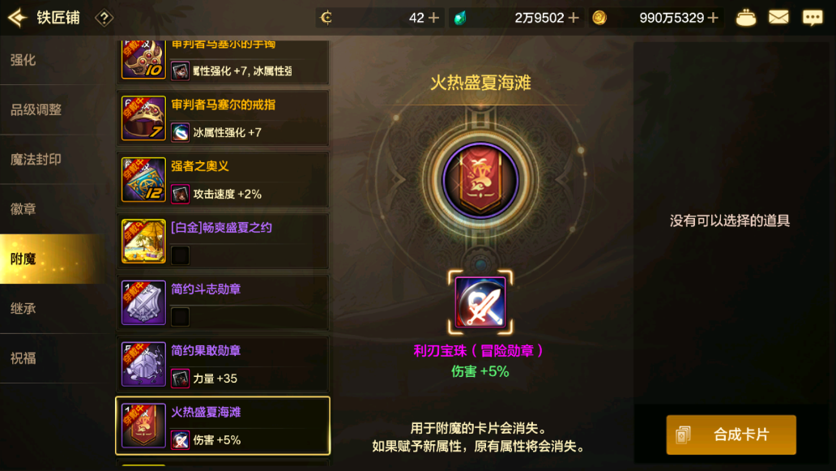836x471 pixels.
Task: Open the mail envelope icon
Action: [x=778, y=18]
